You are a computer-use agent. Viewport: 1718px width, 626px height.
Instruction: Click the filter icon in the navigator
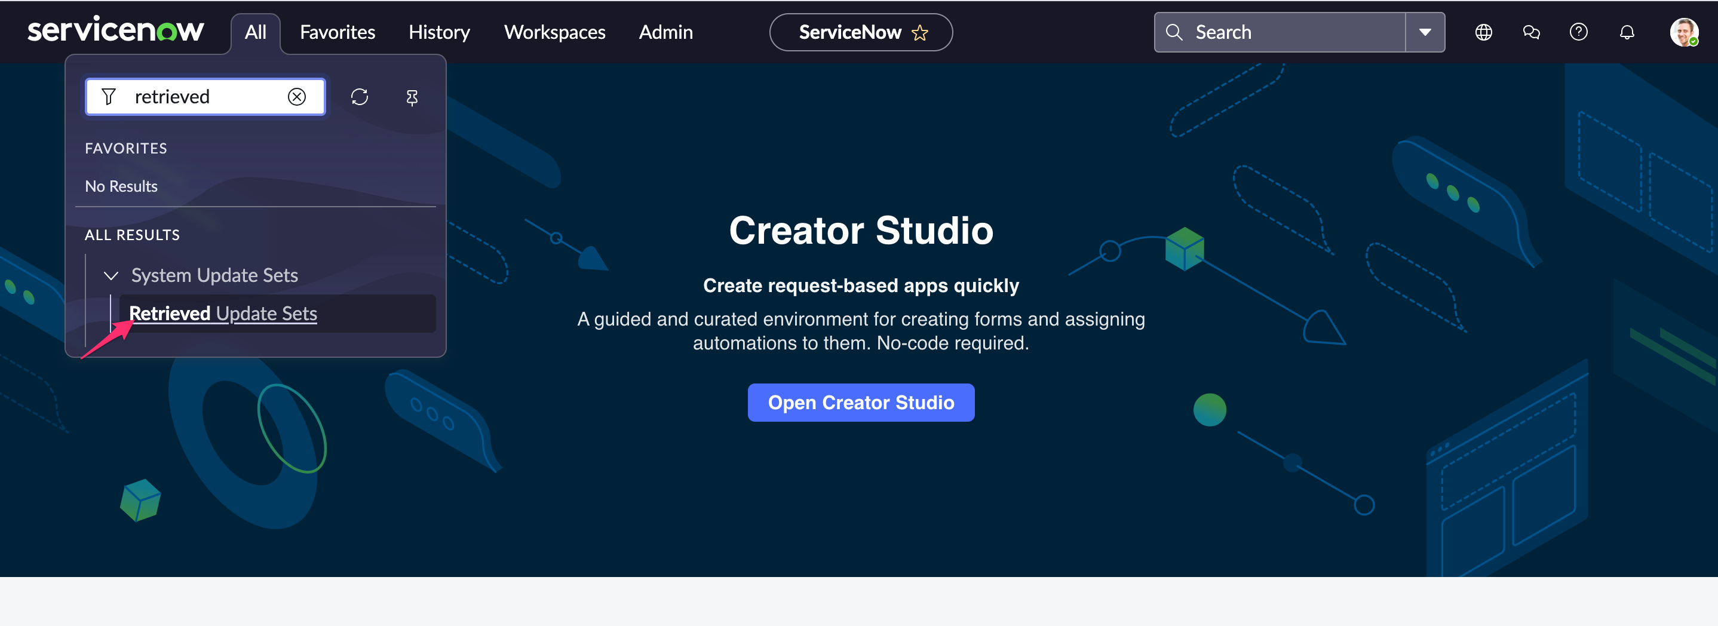click(108, 96)
